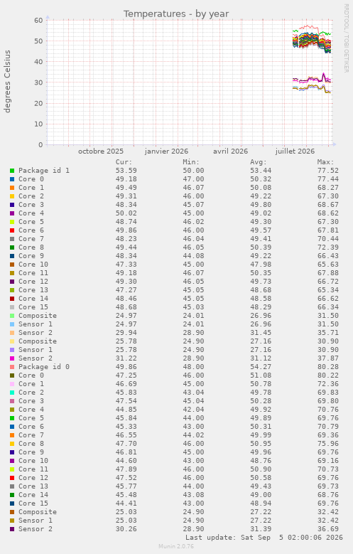Click the graph title Temperatures - by year
This screenshot has width=353, height=554.
pos(176,14)
